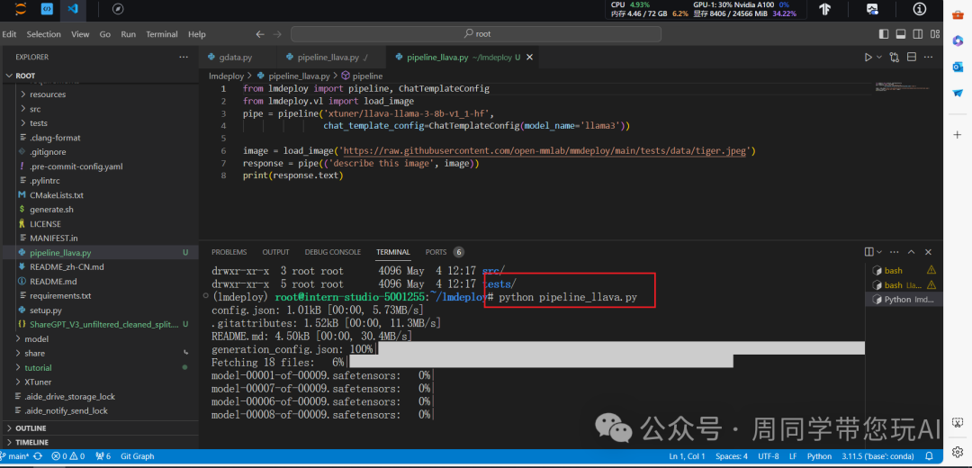The height and width of the screenshot is (468, 972).
Task: Maximize the terminal panel with the chevron
Action: click(x=912, y=252)
